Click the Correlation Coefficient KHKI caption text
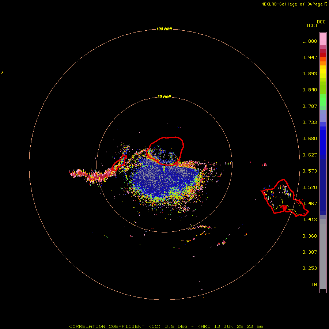 (x=166, y=326)
